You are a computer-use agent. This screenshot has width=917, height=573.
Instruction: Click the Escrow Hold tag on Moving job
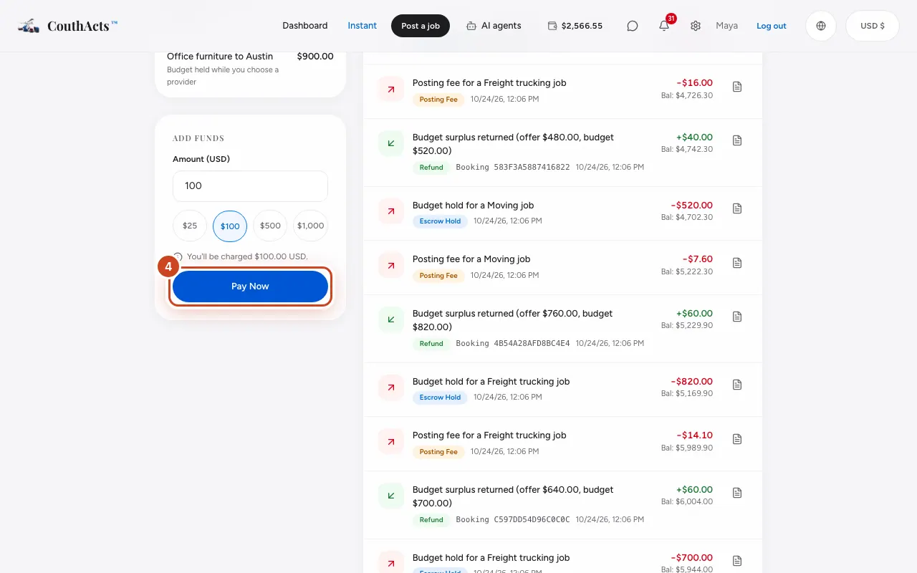(440, 221)
